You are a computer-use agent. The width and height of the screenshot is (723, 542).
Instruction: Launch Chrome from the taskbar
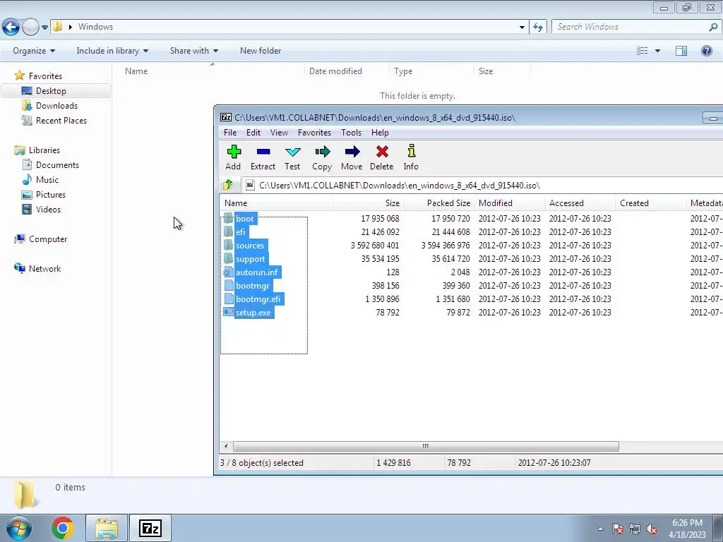point(63,528)
